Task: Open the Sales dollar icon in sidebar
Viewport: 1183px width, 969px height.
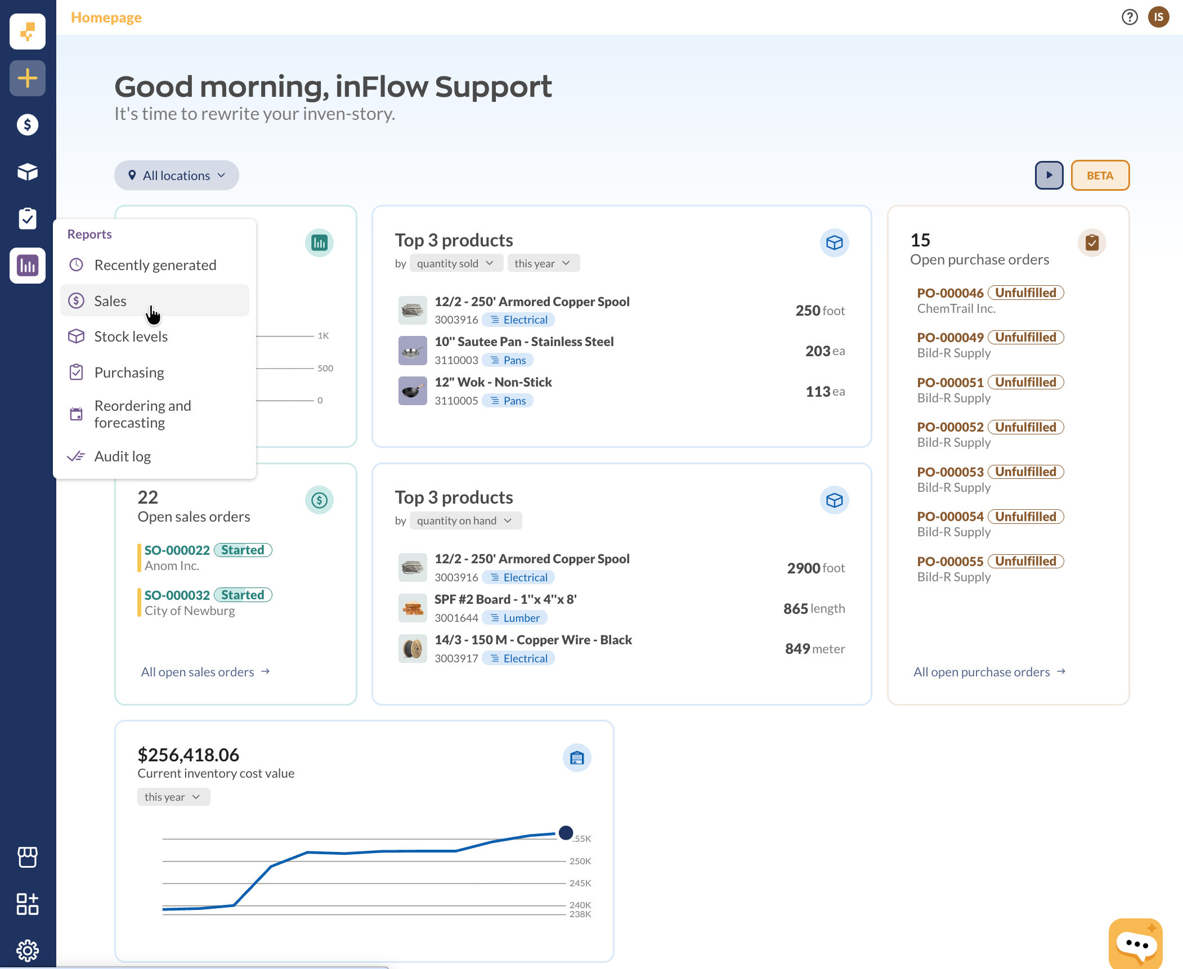Action: pos(27,125)
